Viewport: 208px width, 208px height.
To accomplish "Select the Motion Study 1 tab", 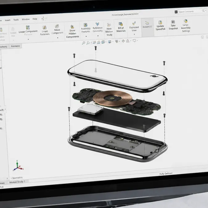I will tap(17, 182).
